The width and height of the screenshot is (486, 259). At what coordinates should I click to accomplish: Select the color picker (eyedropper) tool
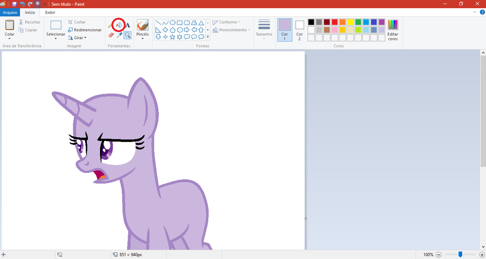pyautogui.click(x=119, y=35)
